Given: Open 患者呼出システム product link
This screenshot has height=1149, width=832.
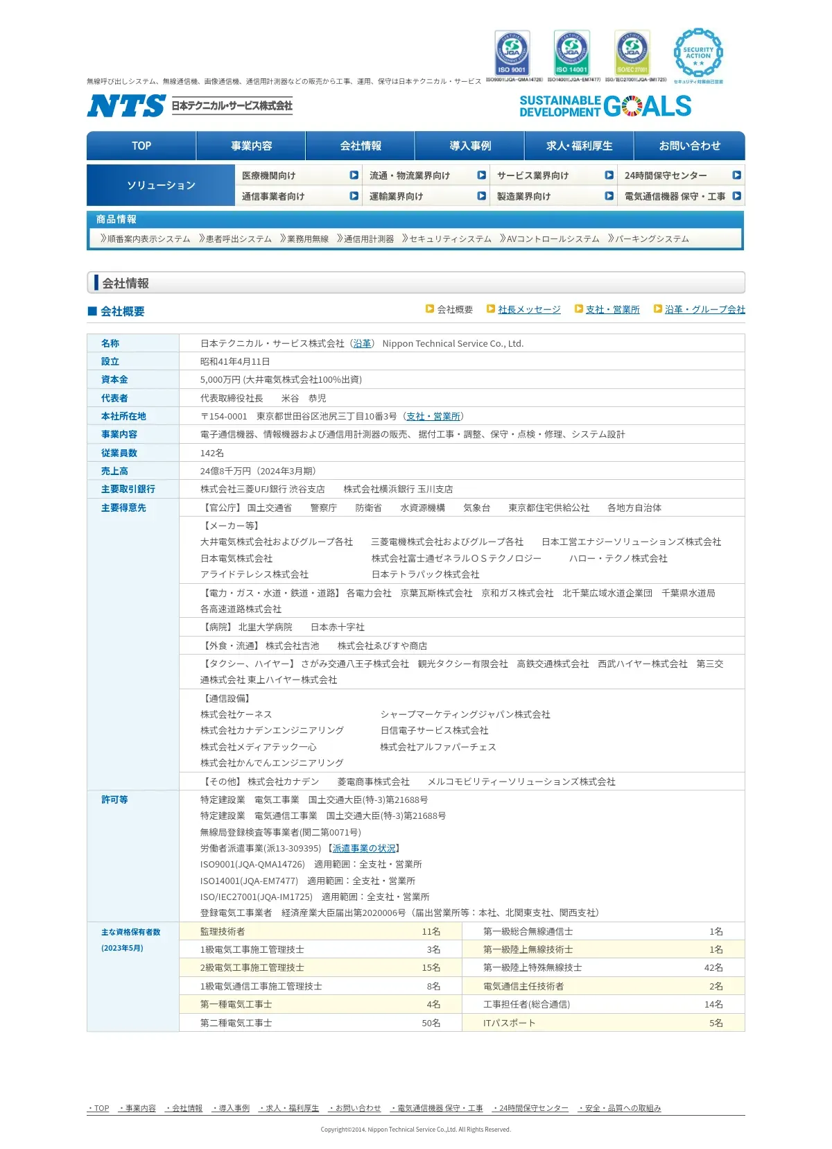Looking at the screenshot, I should [x=235, y=239].
